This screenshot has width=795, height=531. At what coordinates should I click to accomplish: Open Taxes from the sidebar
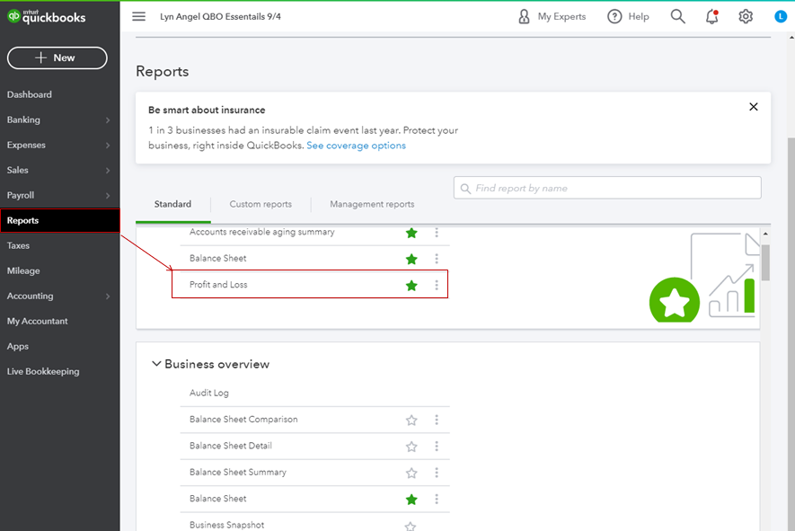coord(18,245)
